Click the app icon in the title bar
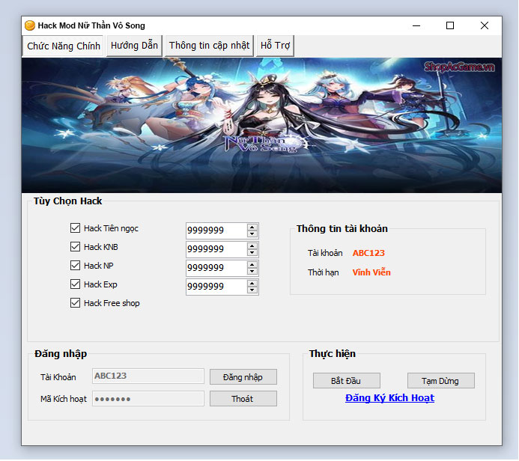This screenshot has height=461, width=519. 30,25
